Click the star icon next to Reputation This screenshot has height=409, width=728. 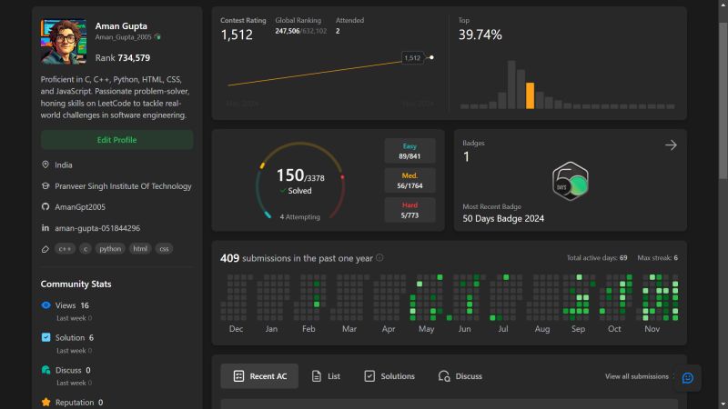click(46, 402)
